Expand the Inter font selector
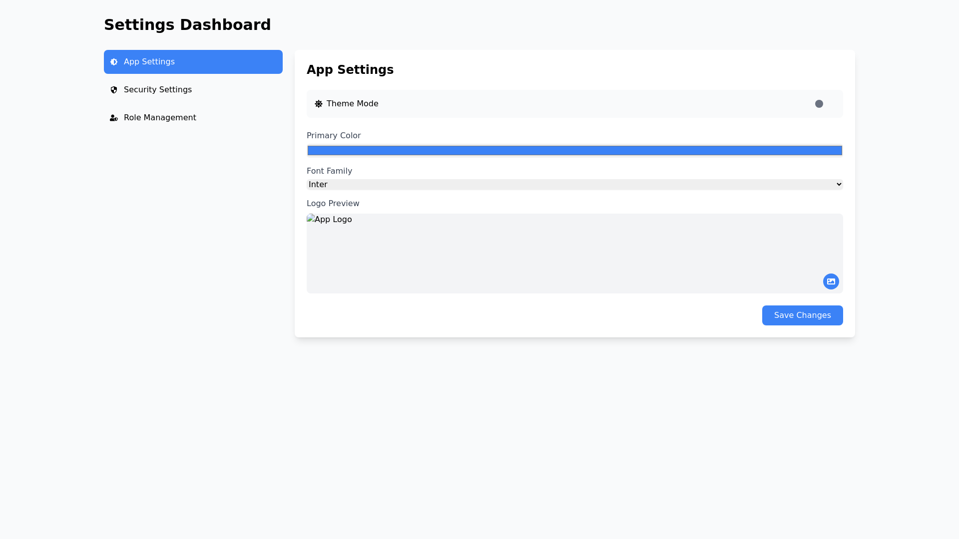The width and height of the screenshot is (959, 539). click(x=574, y=184)
